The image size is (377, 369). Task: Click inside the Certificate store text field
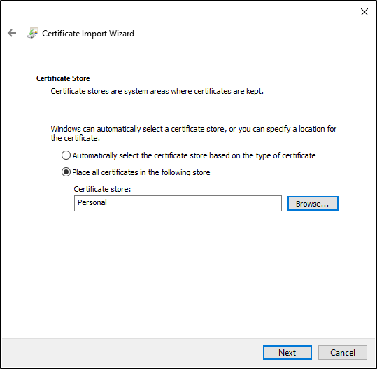(x=178, y=203)
